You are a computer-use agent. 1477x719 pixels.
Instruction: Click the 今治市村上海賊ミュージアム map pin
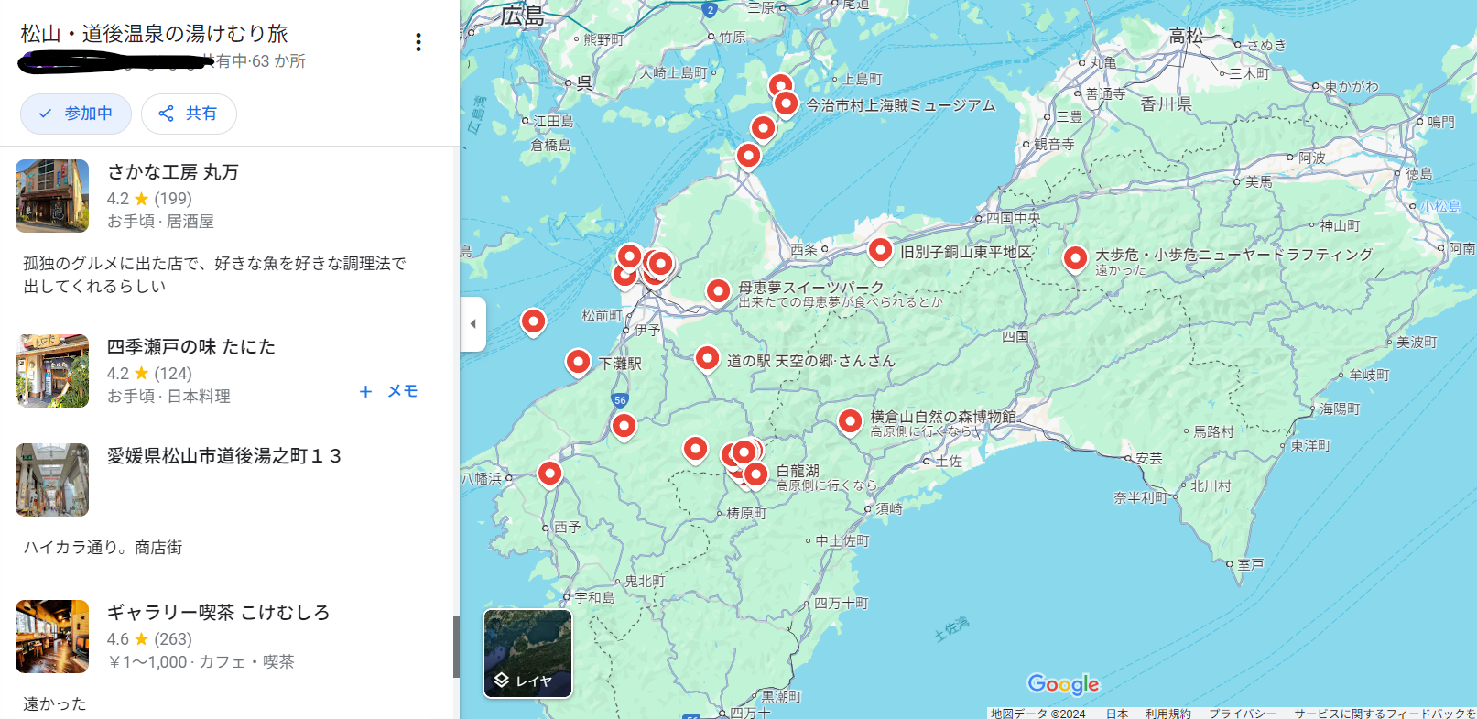pyautogui.click(x=786, y=105)
